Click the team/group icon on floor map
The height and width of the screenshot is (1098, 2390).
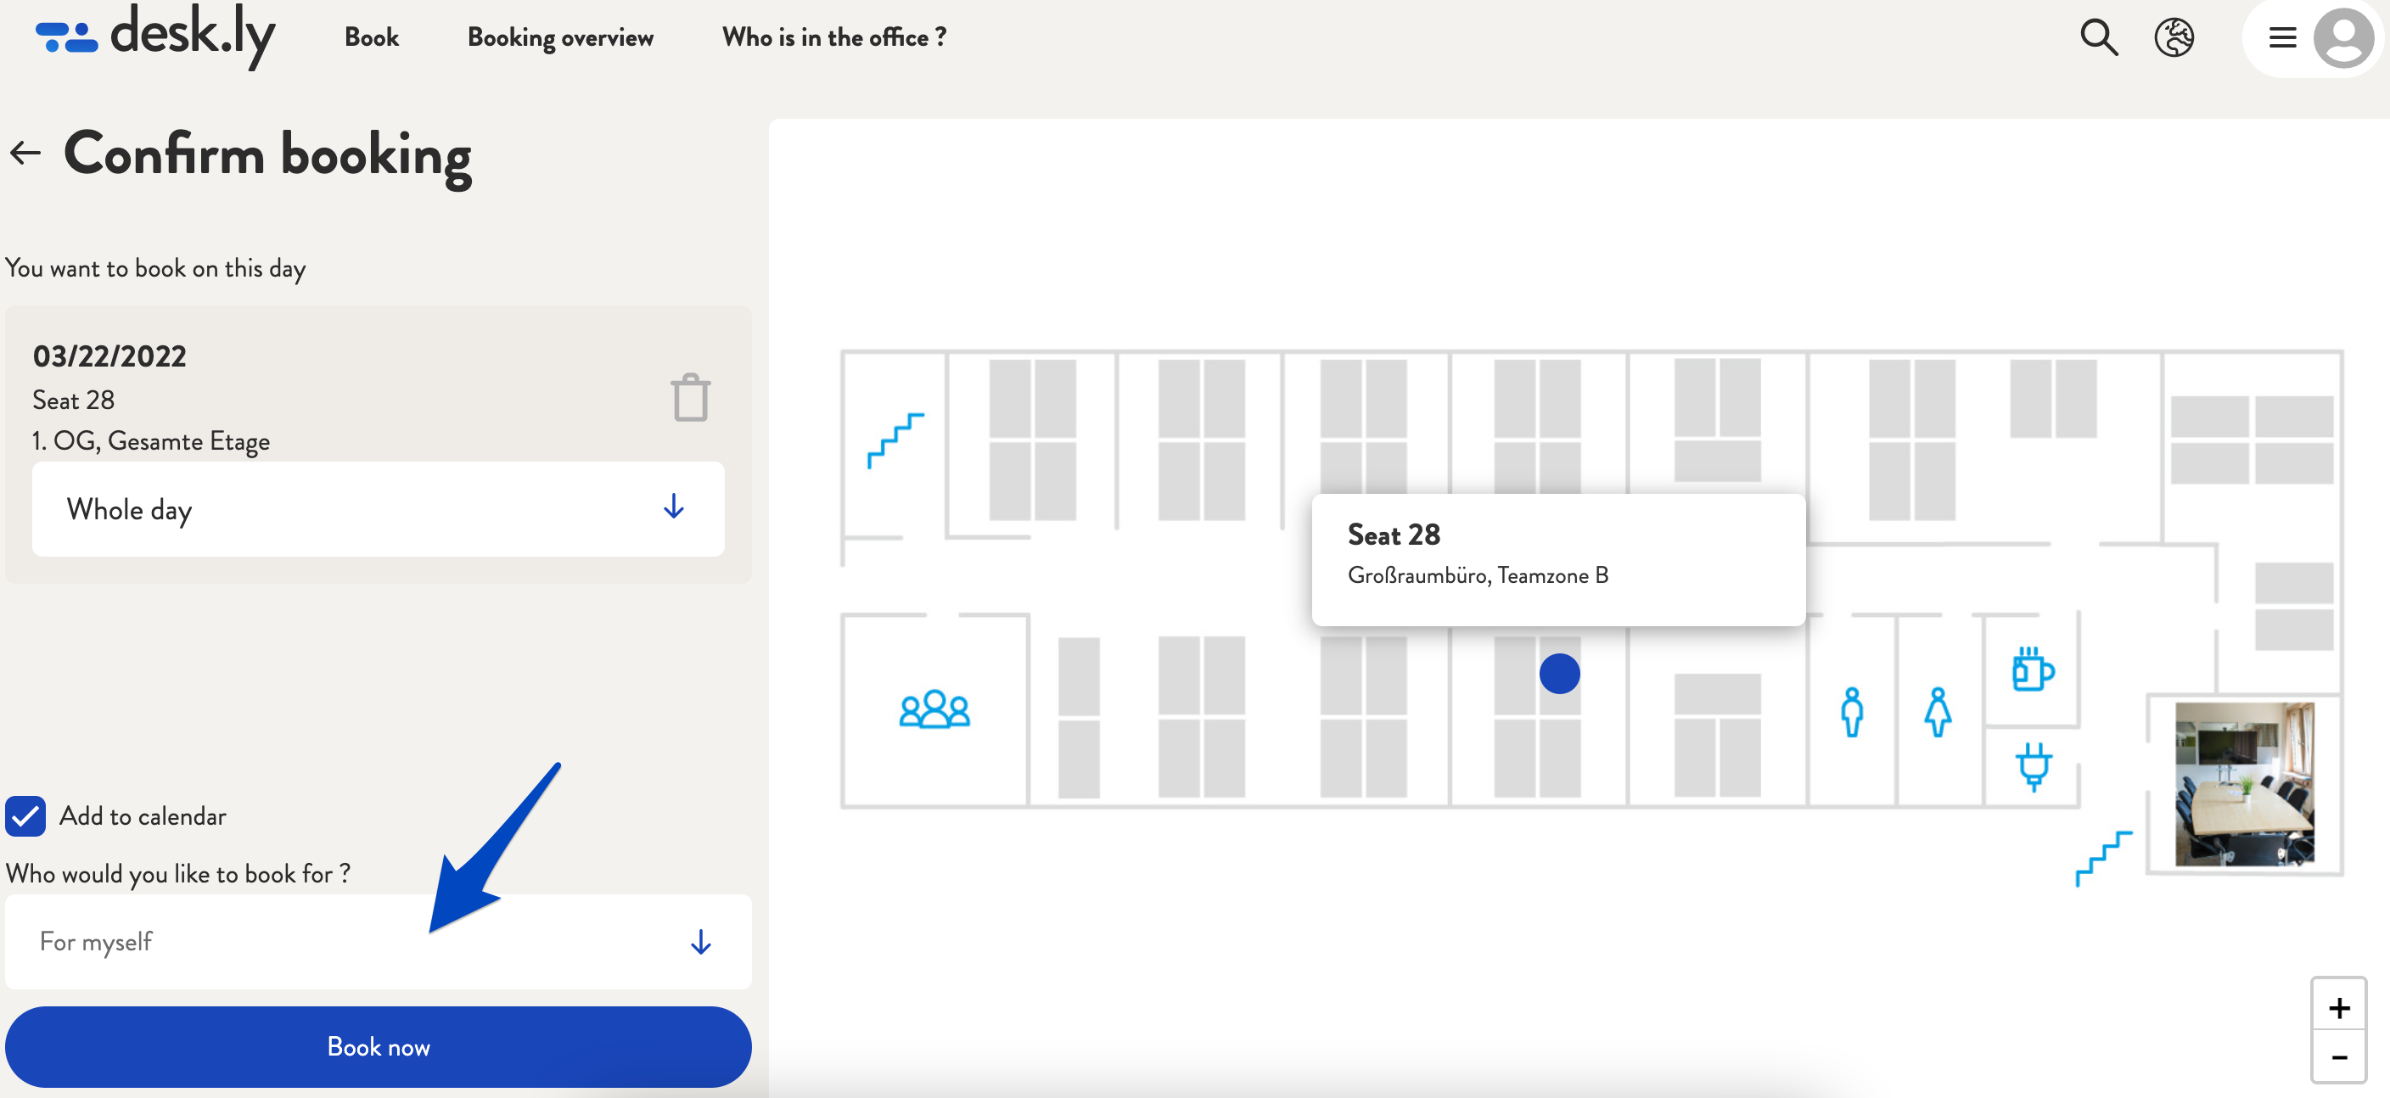(934, 709)
